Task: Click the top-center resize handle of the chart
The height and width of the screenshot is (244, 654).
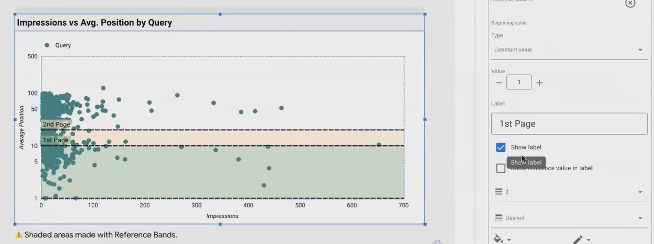Action: pyautogui.click(x=220, y=15)
